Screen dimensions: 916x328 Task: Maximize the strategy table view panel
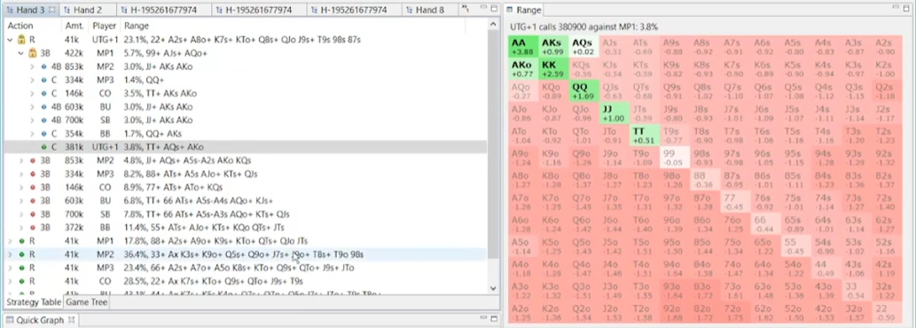click(x=494, y=10)
